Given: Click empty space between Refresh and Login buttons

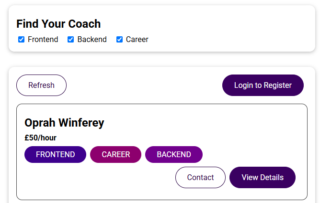Looking at the screenshot, I should (x=144, y=85).
